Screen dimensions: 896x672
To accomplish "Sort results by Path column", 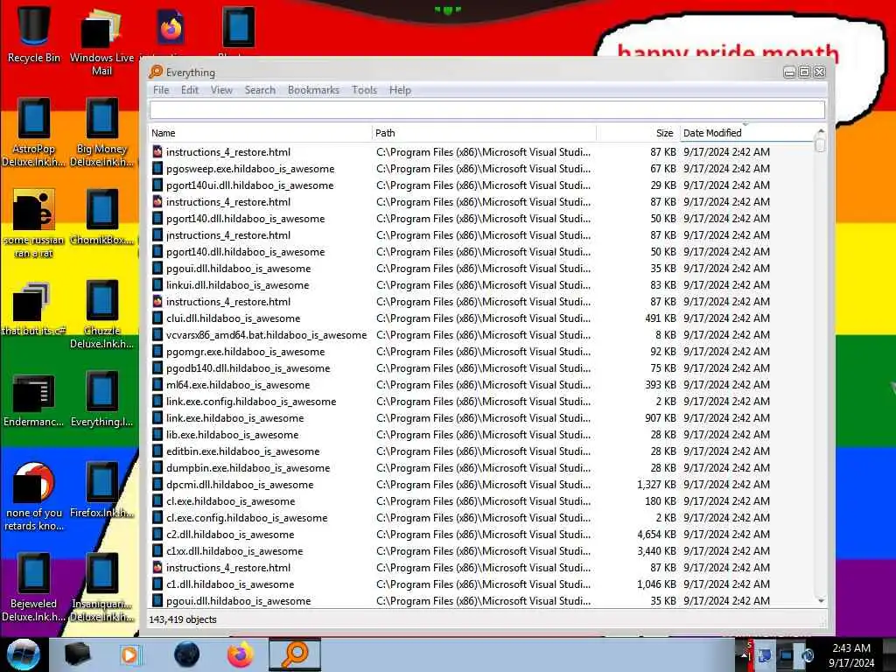I will pyautogui.click(x=484, y=133).
